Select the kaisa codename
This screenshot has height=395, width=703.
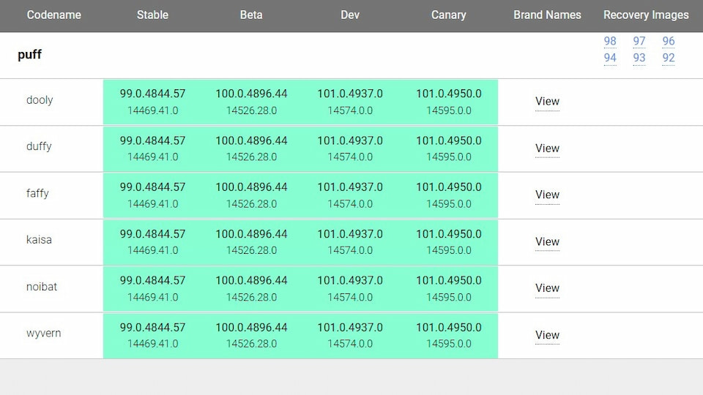point(39,240)
